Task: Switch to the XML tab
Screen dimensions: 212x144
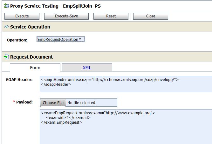Action: click(x=87, y=68)
